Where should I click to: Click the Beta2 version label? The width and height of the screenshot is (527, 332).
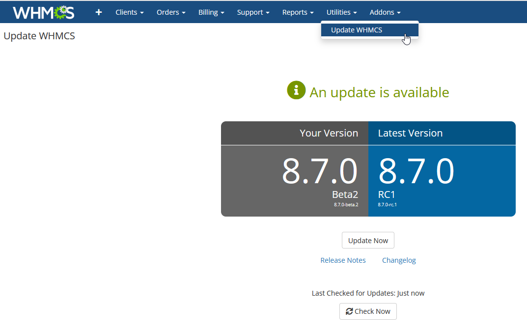coord(345,194)
